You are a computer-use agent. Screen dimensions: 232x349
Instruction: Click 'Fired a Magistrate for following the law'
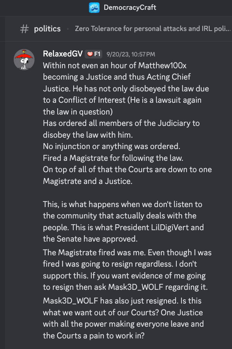pos(113,158)
